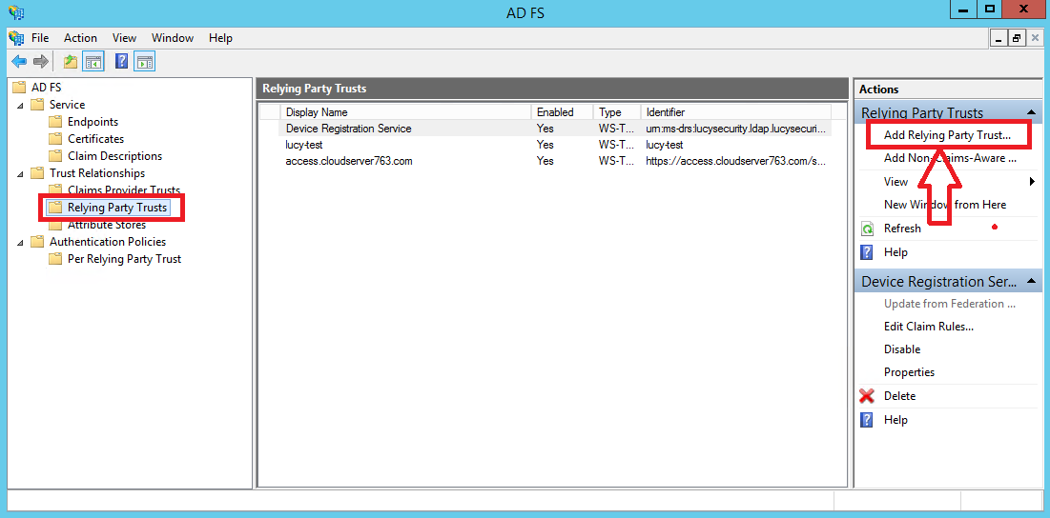Image resolution: width=1050 pixels, height=518 pixels.
Task: Click Update from Federation action
Action: (x=950, y=304)
